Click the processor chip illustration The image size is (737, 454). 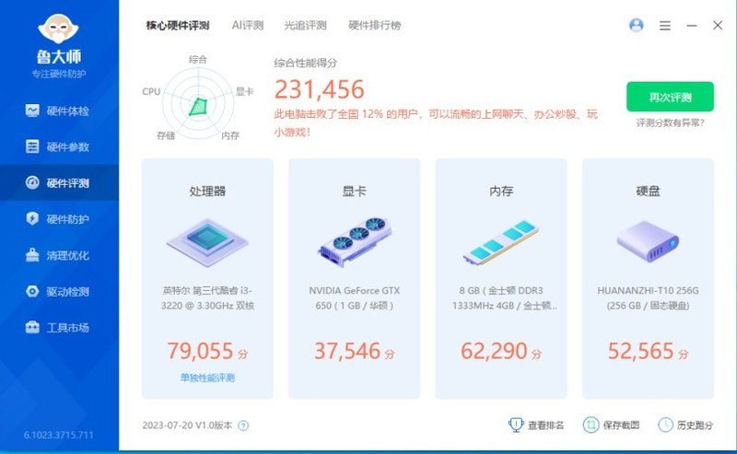click(x=207, y=243)
